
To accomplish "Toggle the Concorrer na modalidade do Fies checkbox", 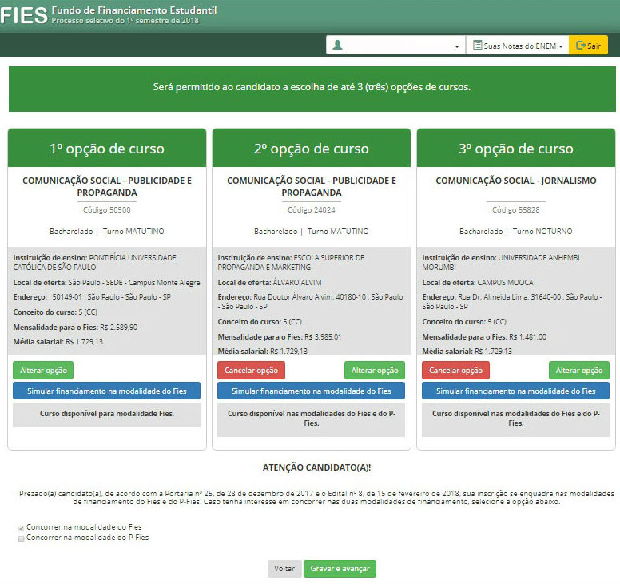I will tap(22, 528).
